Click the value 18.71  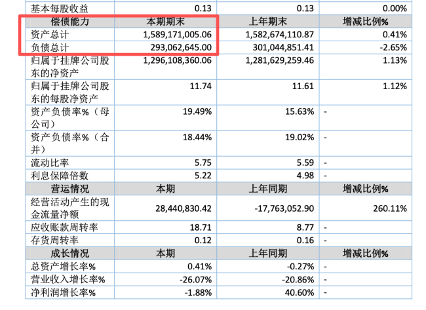click(x=201, y=227)
